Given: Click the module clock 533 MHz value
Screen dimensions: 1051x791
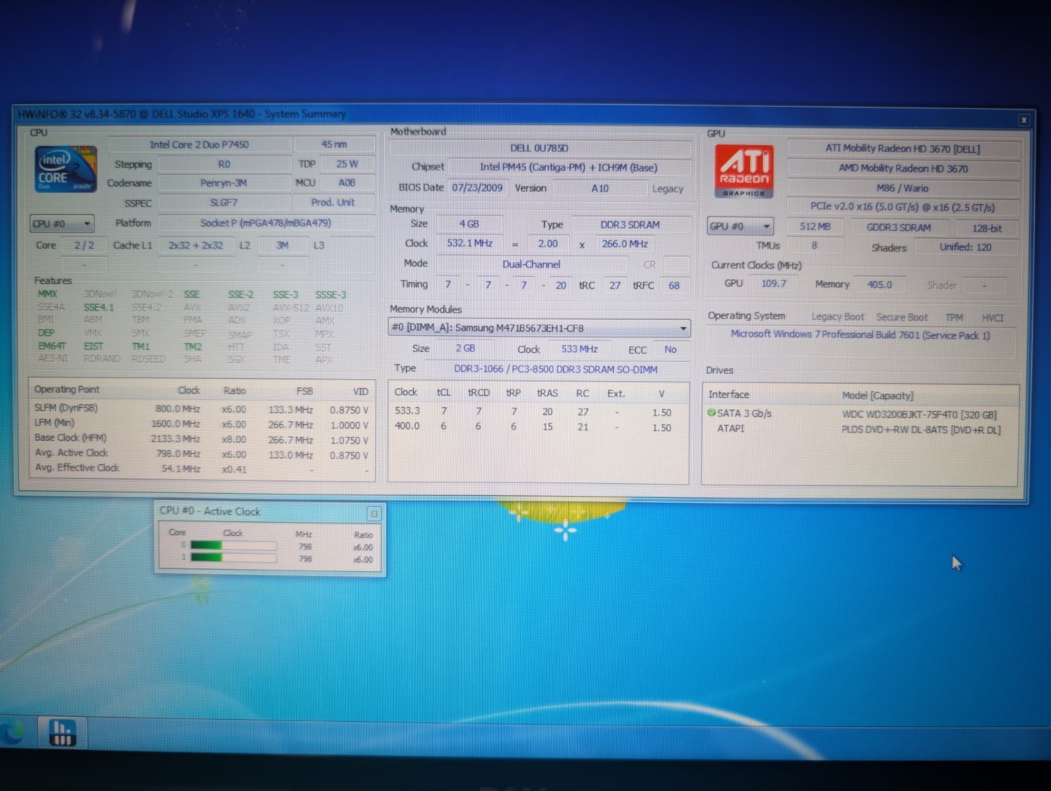Looking at the screenshot, I should 579,349.
